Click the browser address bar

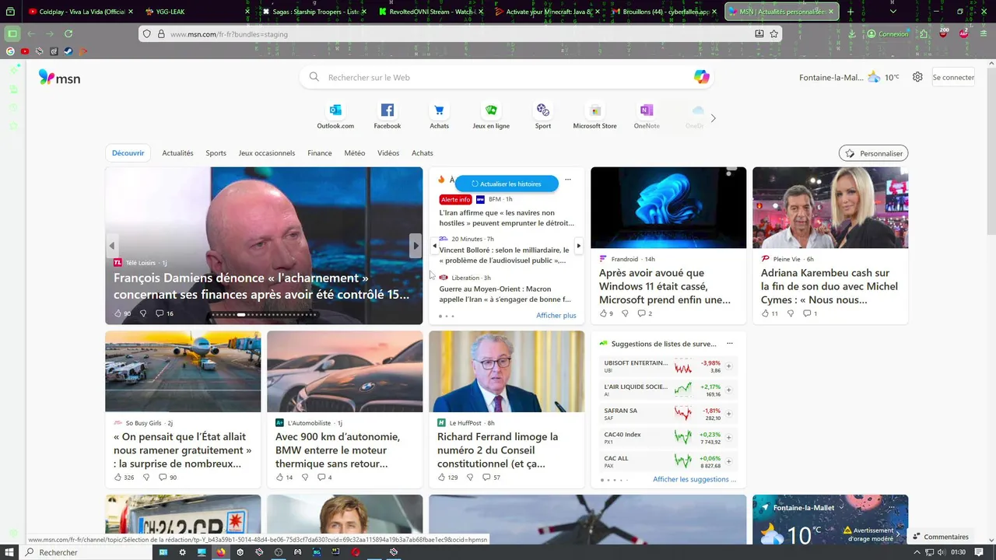pyautogui.click(x=459, y=34)
